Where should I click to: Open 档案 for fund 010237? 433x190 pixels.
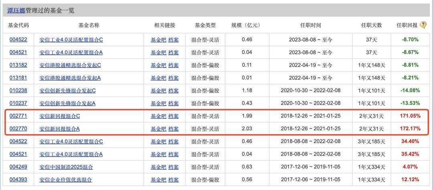coord(174,103)
